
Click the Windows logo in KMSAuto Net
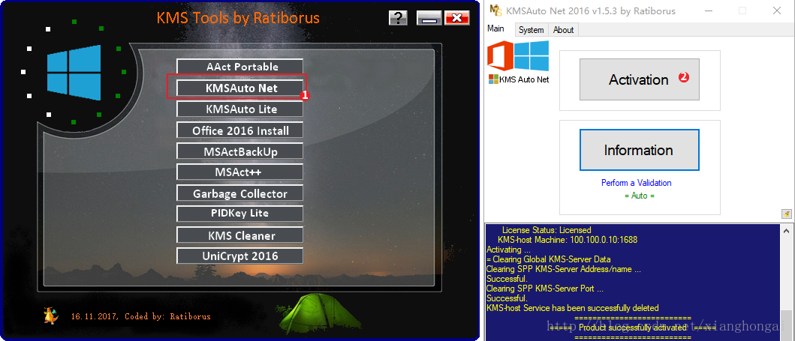[x=532, y=55]
